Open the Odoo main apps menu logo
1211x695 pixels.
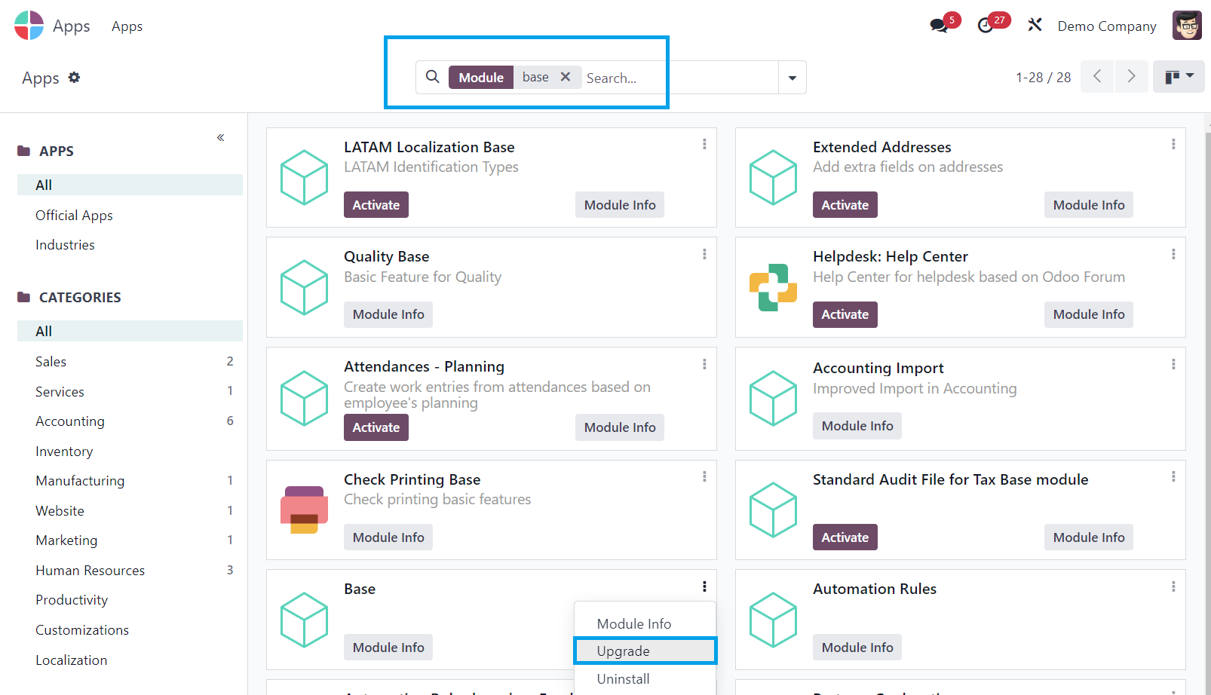coord(29,26)
